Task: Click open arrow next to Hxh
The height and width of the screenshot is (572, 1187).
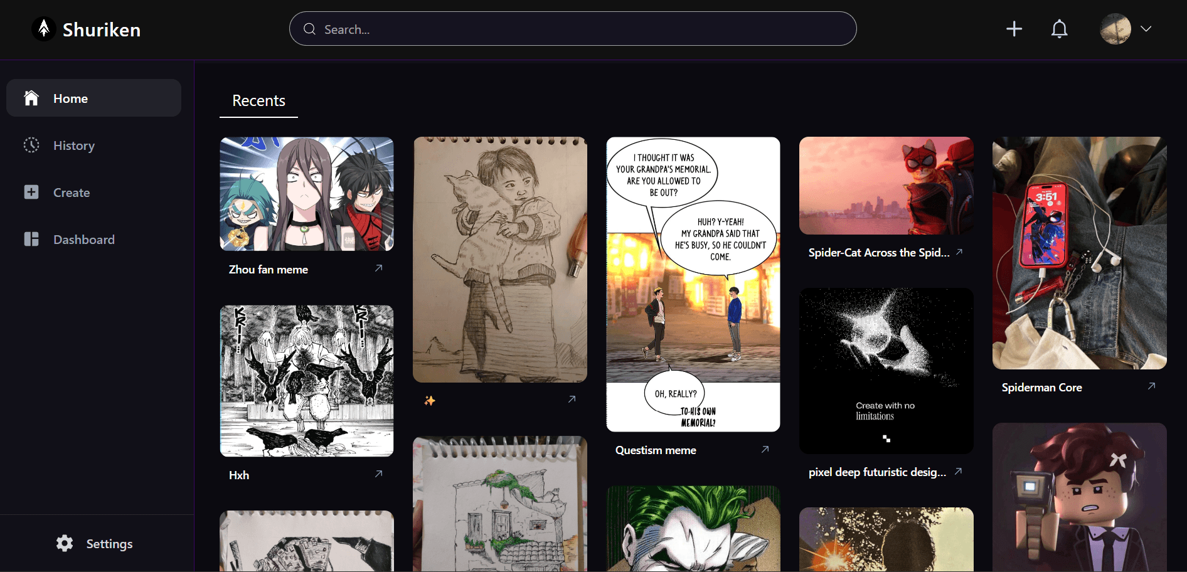Action: point(378,474)
